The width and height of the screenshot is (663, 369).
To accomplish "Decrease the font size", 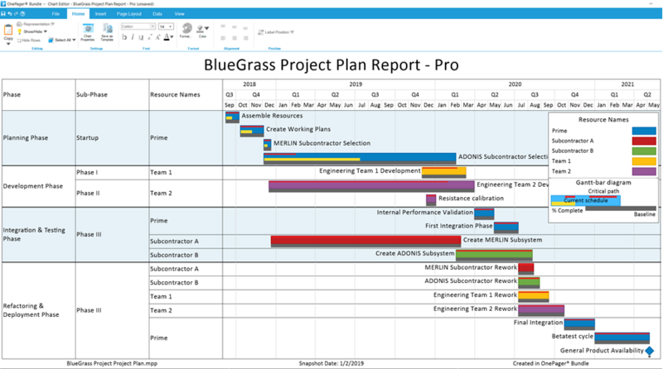I will click(149, 37).
